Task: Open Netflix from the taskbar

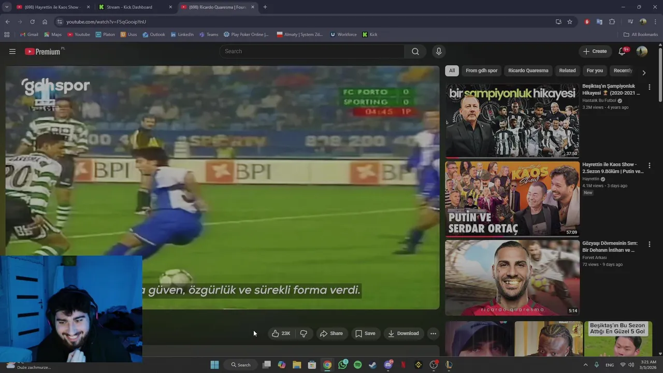Action: tap(403, 365)
